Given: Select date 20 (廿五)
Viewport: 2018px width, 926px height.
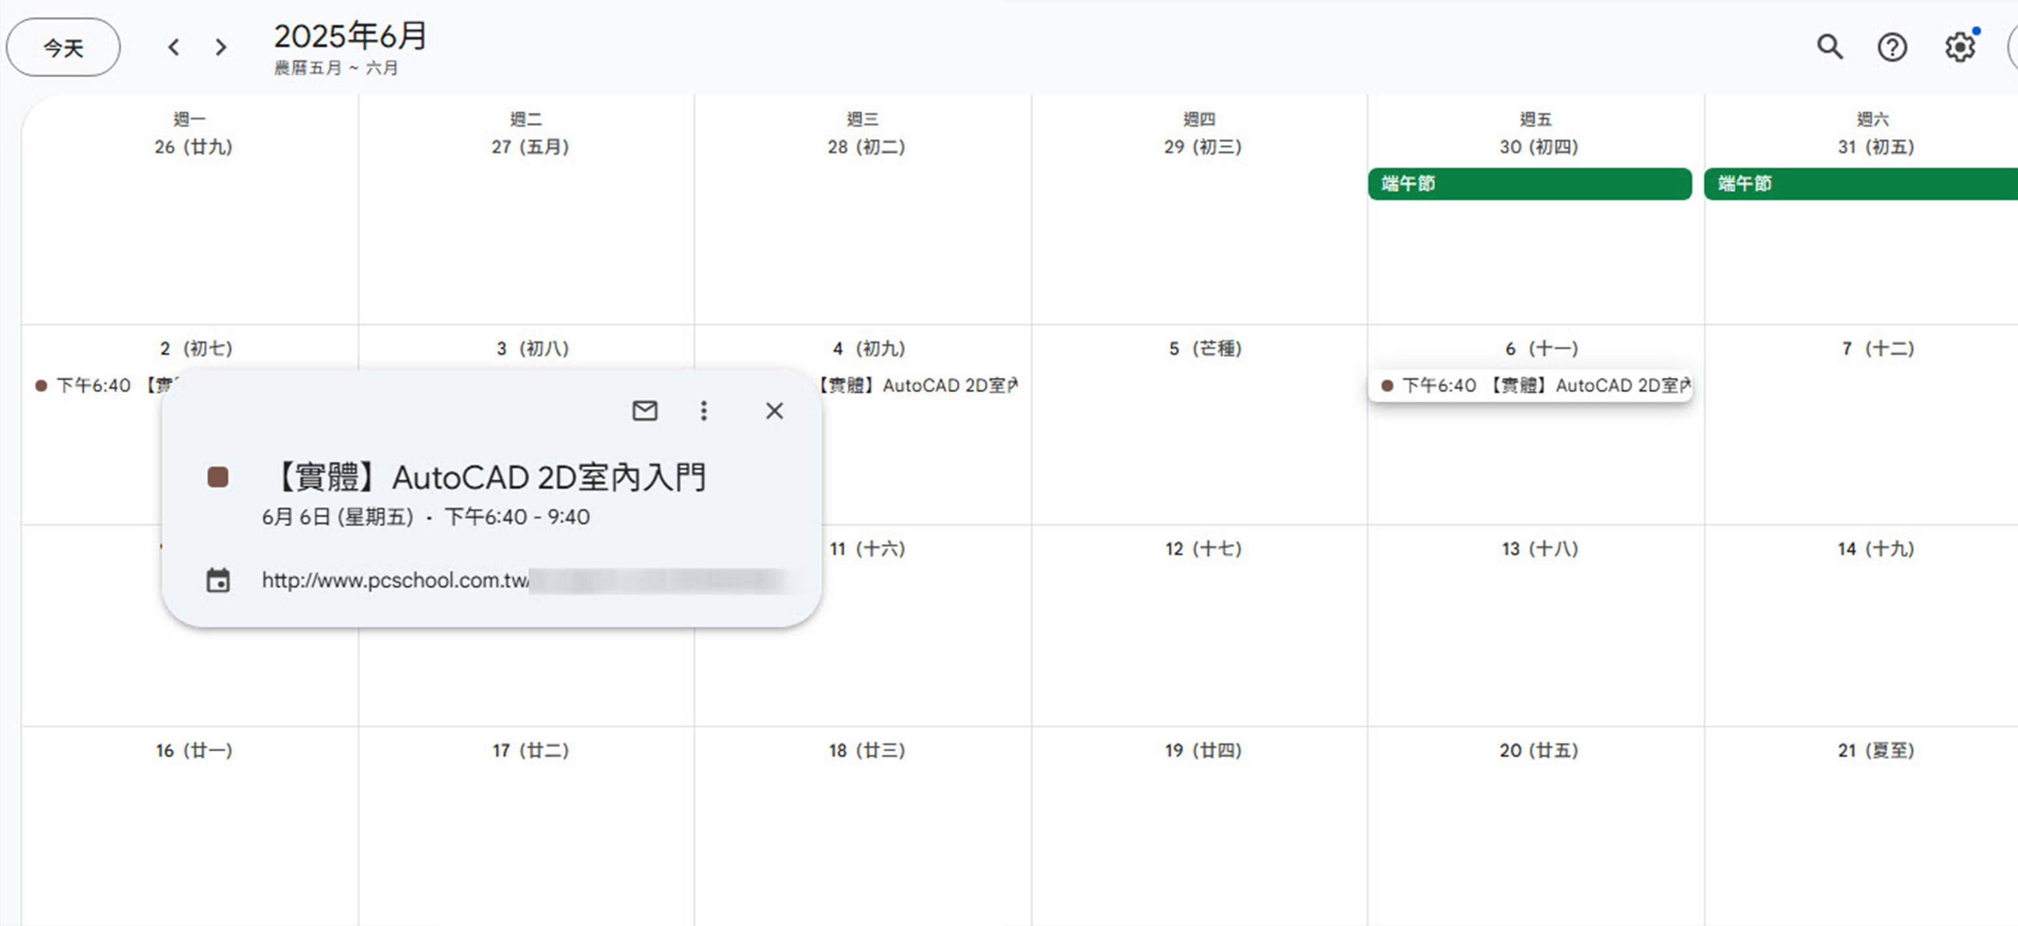Looking at the screenshot, I should pyautogui.click(x=1539, y=749).
